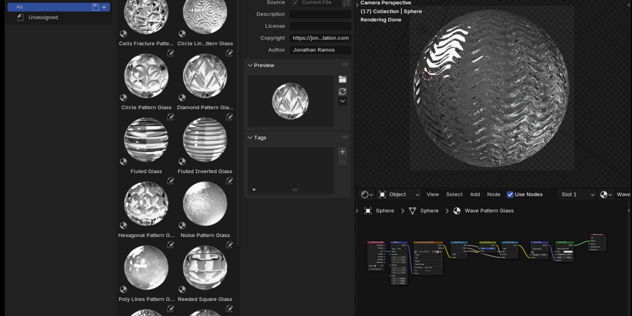Click the material icon on Circle Lines Pattern Glass asset
The image size is (632, 316).
click(182, 34)
